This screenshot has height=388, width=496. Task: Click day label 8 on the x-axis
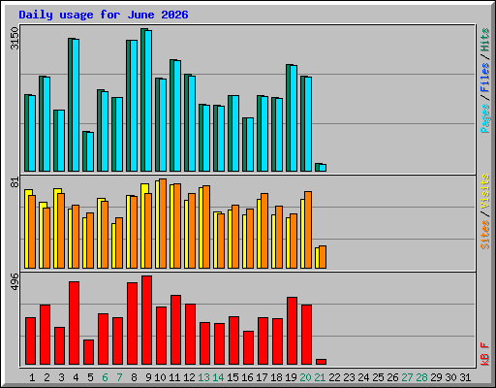coord(134,377)
